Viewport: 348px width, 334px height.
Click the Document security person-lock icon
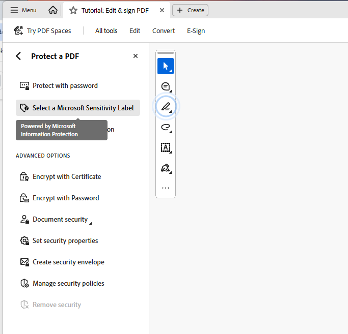pyautogui.click(x=24, y=219)
